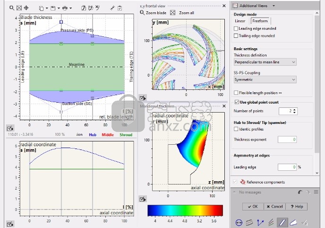This screenshot has width=325, height=228.
Task: Open the print icon dropdown arrow
Action: 71,9
